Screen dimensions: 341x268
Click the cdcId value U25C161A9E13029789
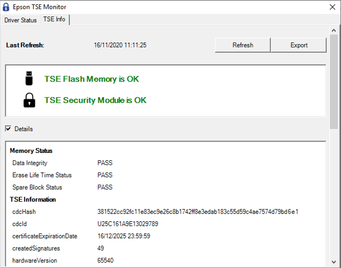[128, 224]
